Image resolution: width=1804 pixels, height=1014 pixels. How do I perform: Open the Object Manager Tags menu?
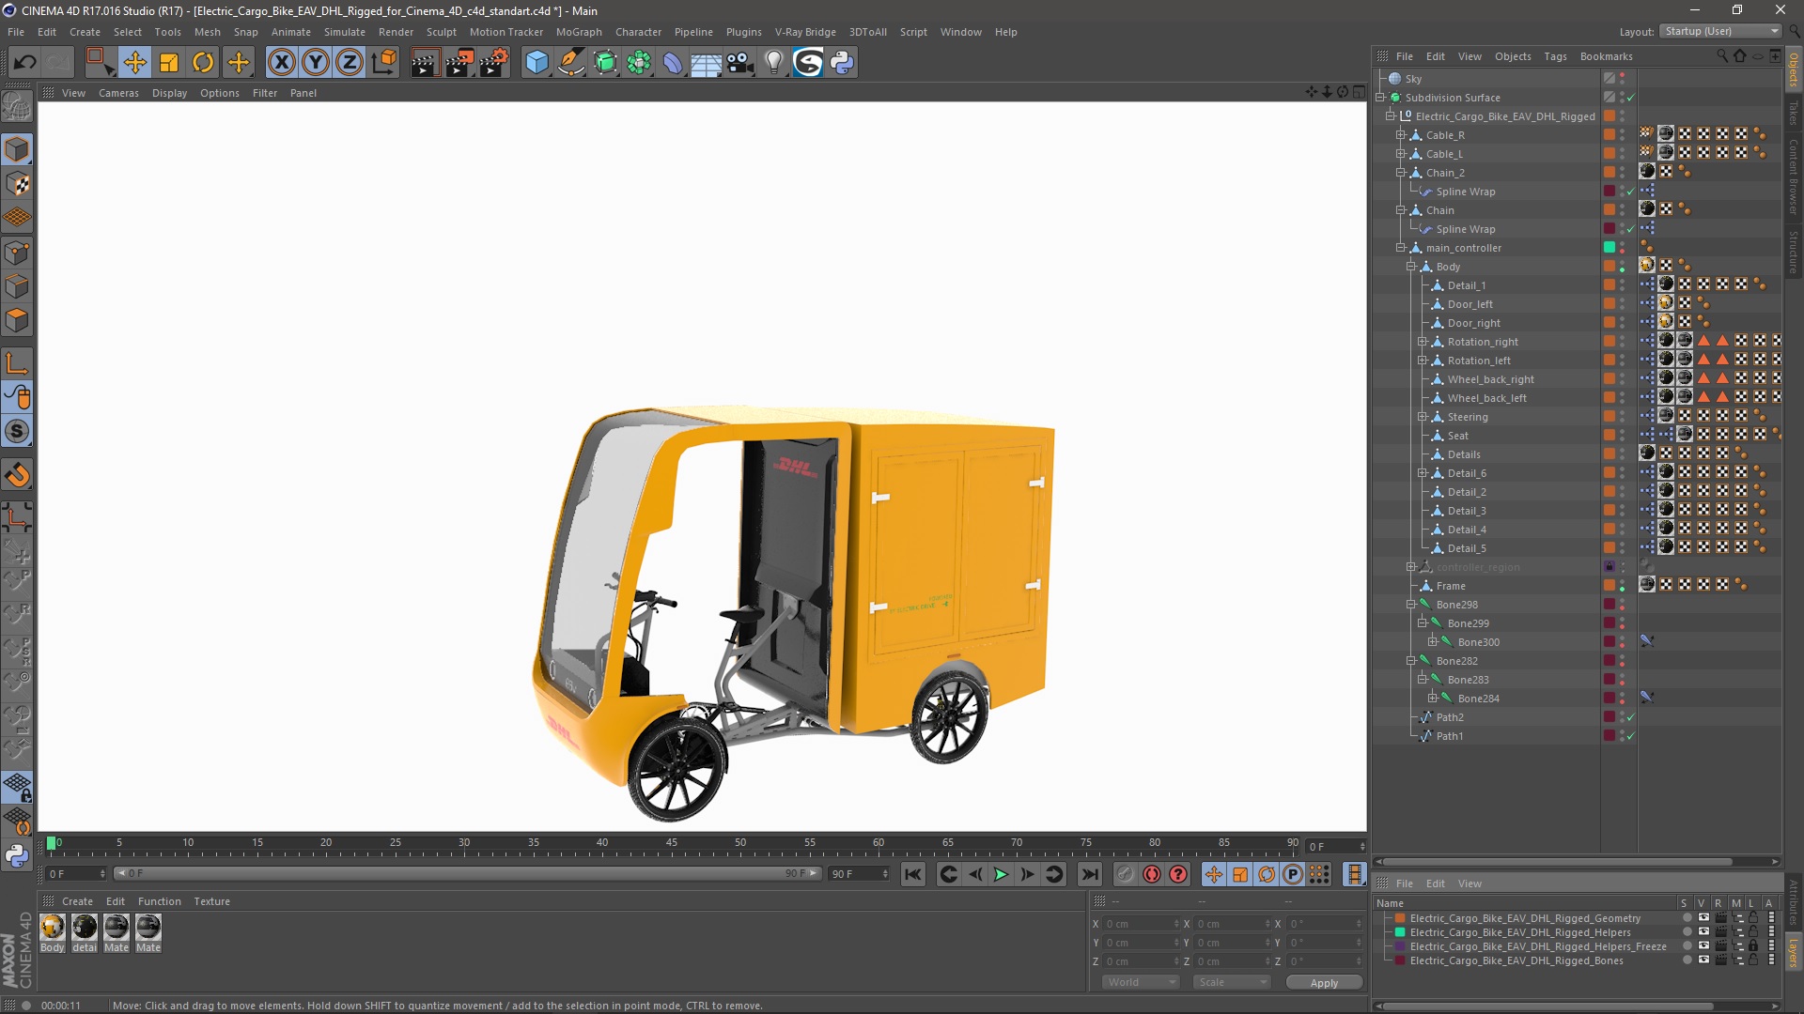1555,56
